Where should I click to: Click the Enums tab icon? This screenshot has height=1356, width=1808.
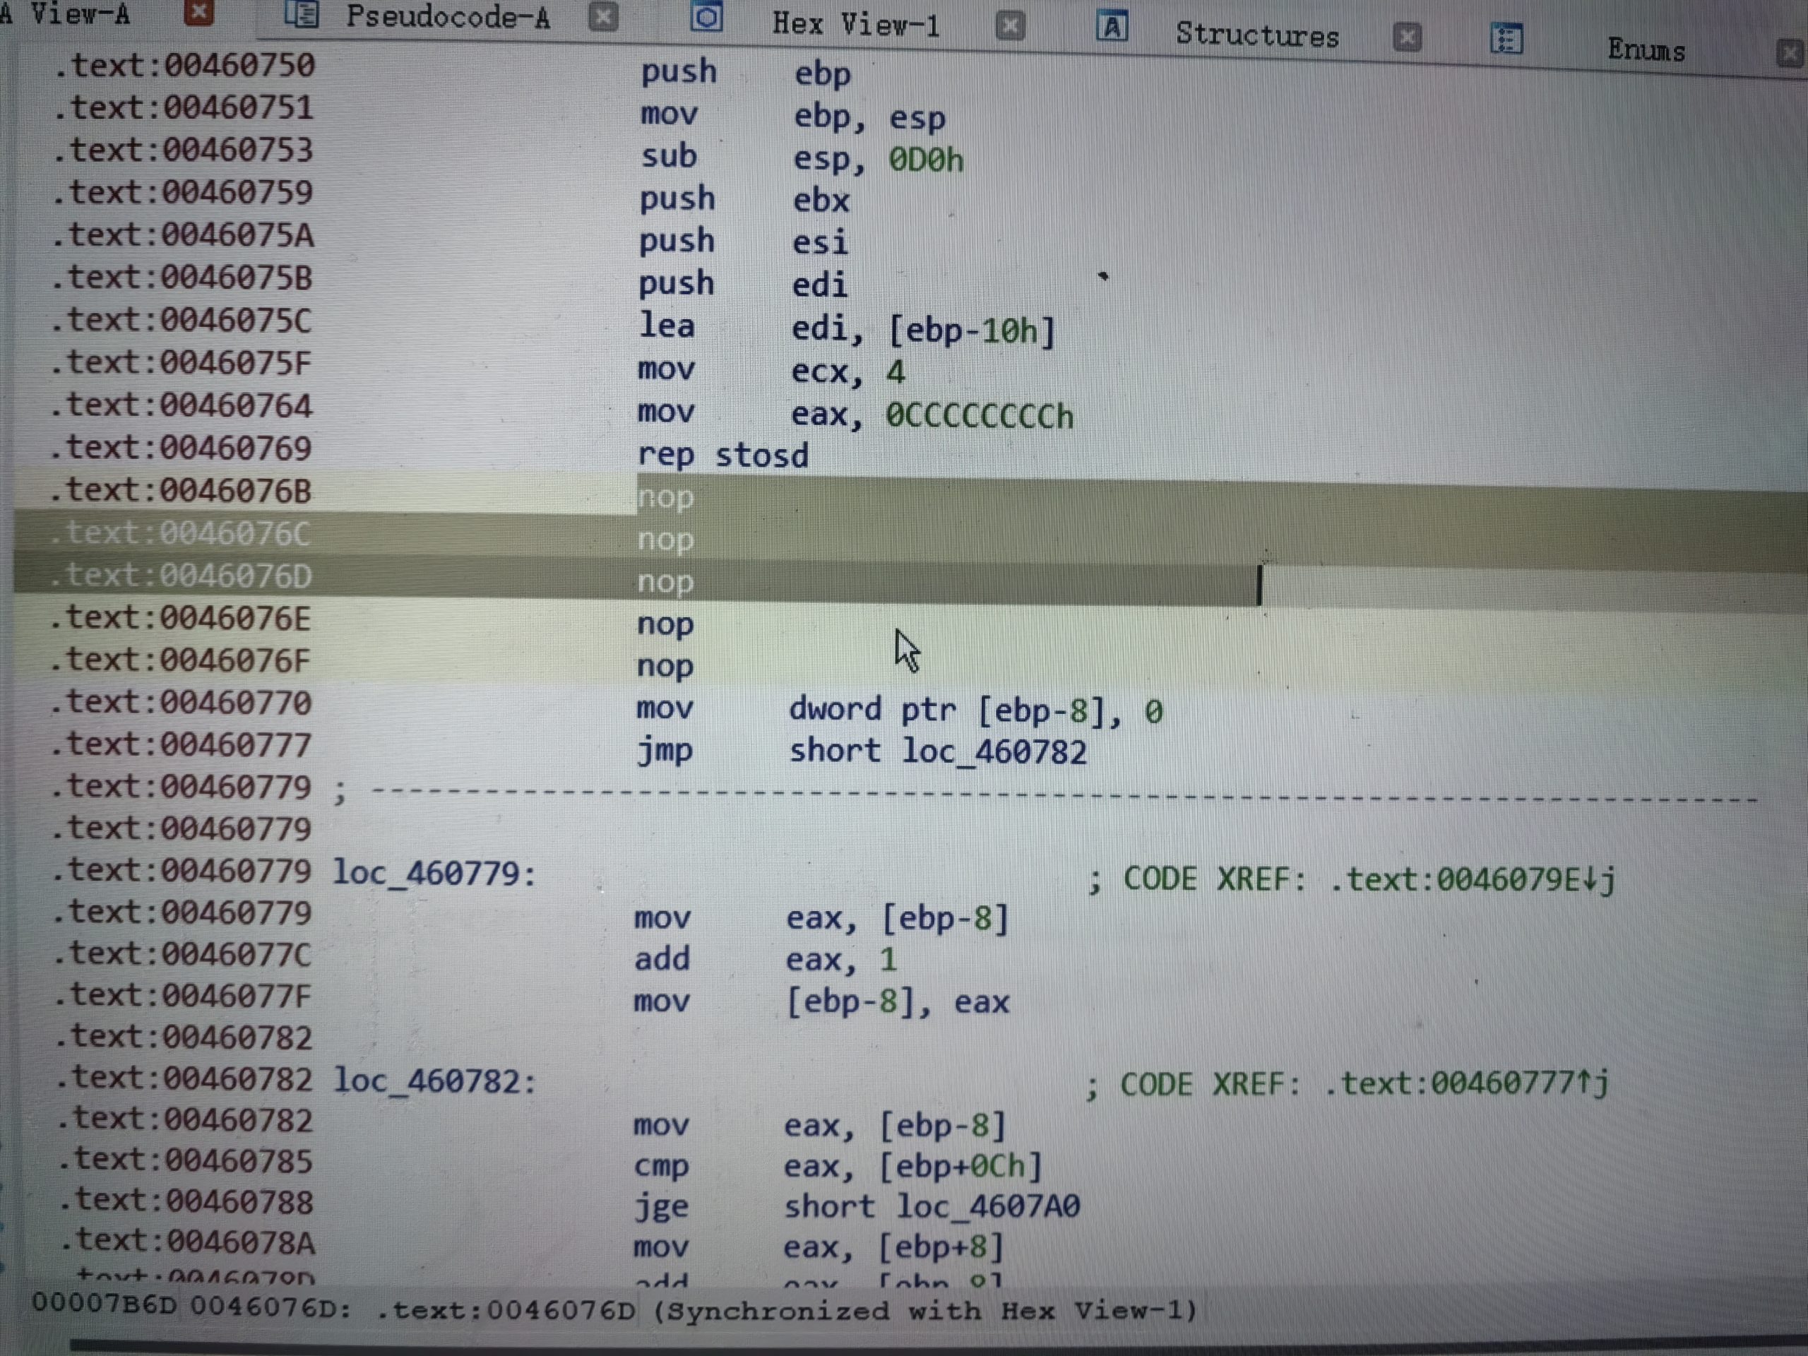pos(1506,38)
